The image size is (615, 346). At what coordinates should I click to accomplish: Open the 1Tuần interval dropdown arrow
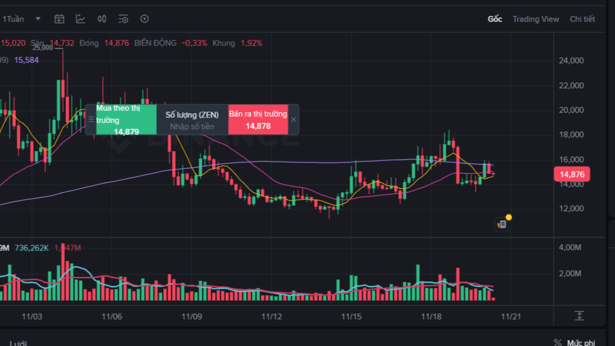(38, 19)
